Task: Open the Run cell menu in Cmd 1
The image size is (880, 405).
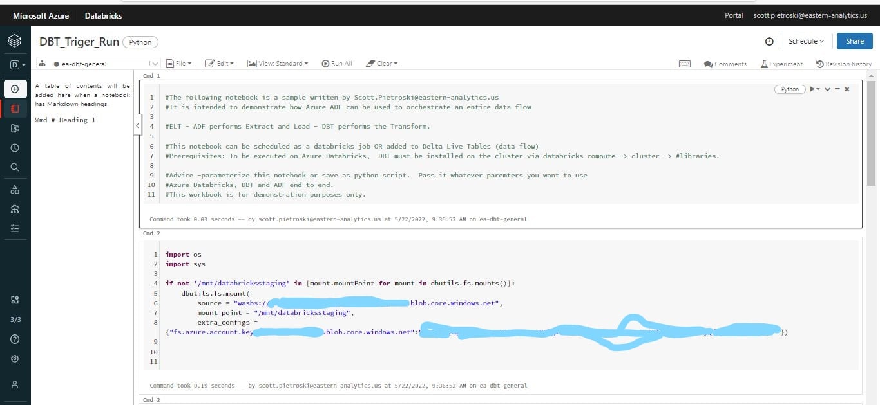Action: pyautogui.click(x=815, y=89)
